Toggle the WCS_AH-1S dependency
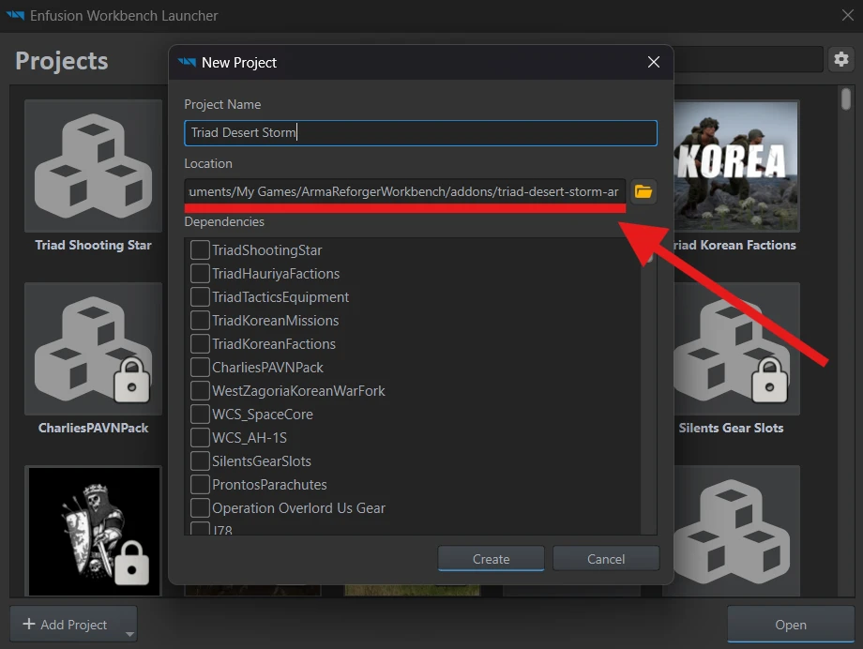 pyautogui.click(x=200, y=438)
